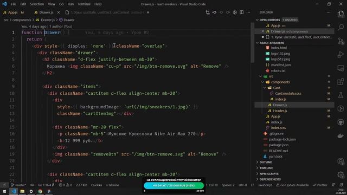Click Go 1.16.4 in the status bar
Viewport: 347px width, 195px height.
pyautogui.click(x=46, y=185)
